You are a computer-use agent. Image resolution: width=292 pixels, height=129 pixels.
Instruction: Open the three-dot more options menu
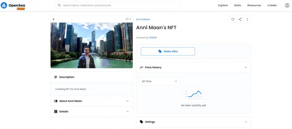(x=247, y=19)
